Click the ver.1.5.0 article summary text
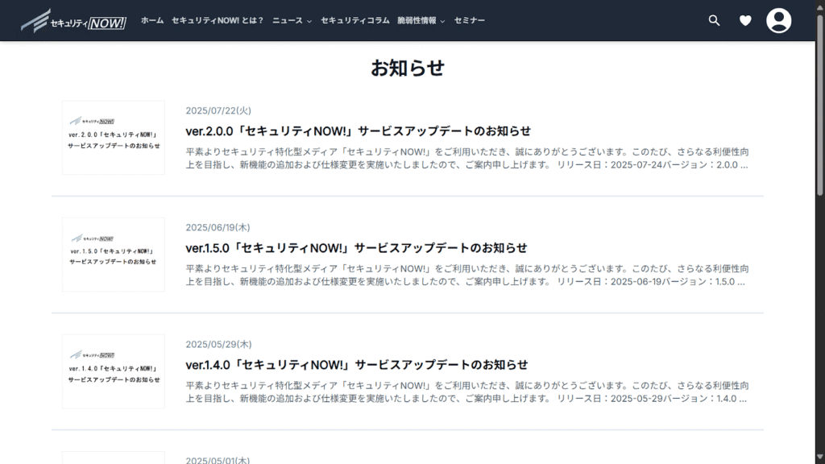The height and width of the screenshot is (464, 825). coord(467,275)
